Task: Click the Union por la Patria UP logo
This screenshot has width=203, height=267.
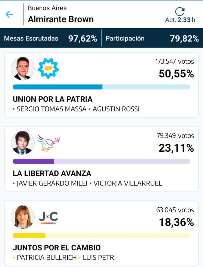Action: click(48, 68)
